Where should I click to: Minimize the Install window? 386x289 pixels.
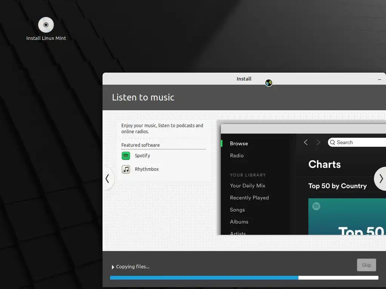click(x=379, y=79)
